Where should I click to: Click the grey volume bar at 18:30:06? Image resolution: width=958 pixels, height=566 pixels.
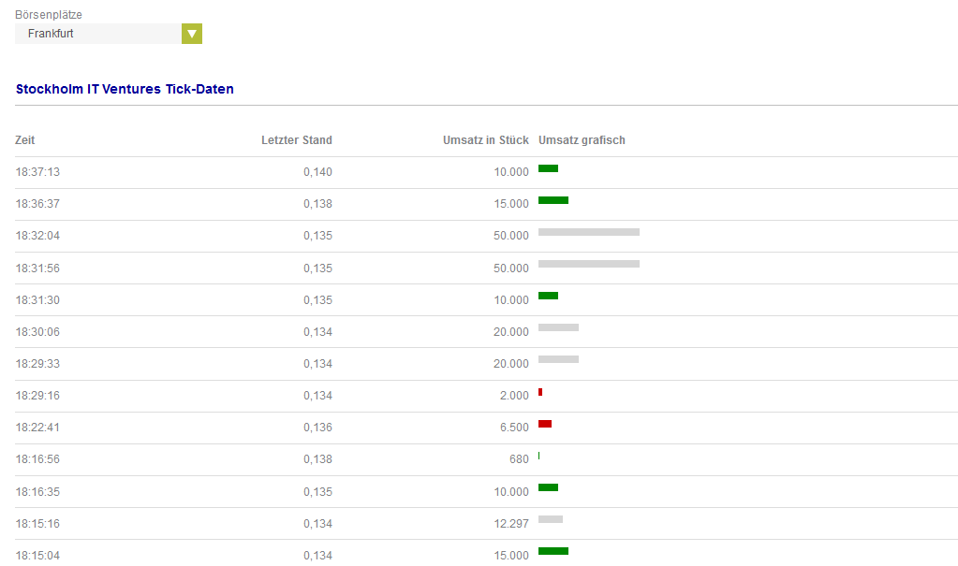[558, 327]
